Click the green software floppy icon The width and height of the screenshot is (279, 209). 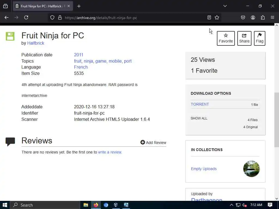(x=10, y=36)
